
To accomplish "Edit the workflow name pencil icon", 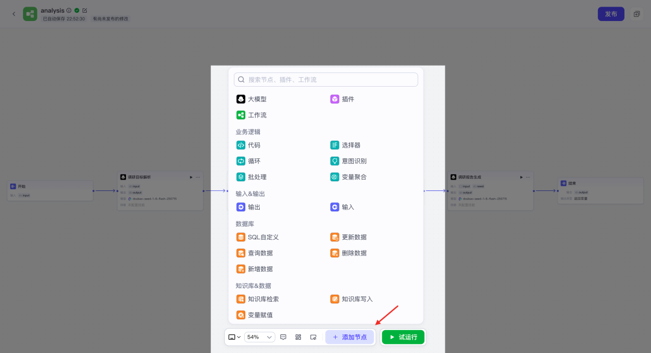I will [x=85, y=10].
